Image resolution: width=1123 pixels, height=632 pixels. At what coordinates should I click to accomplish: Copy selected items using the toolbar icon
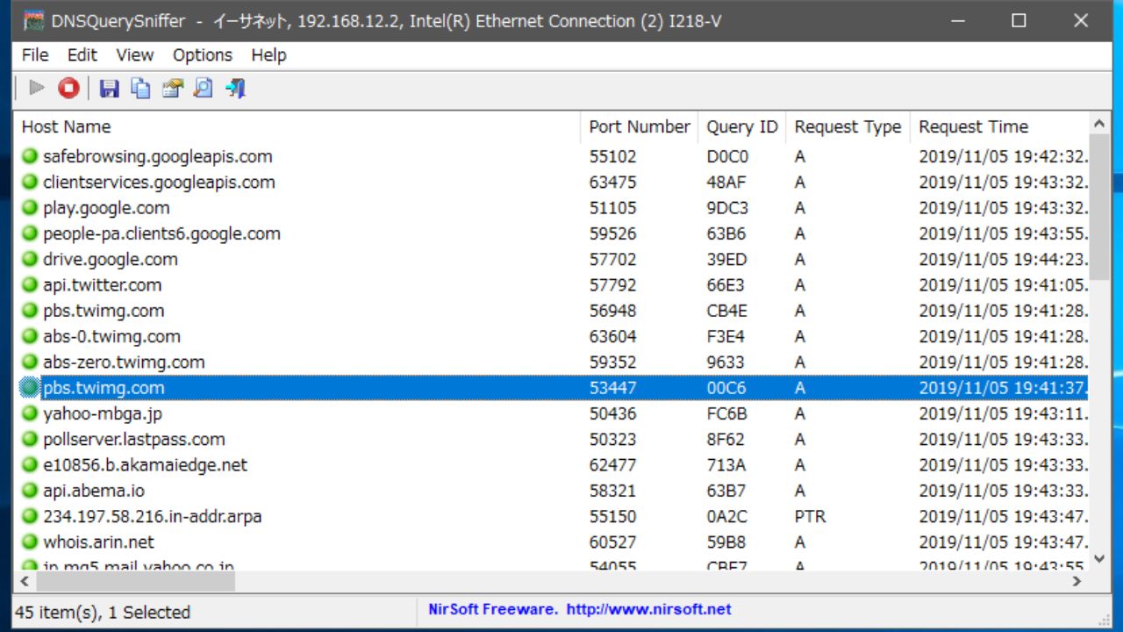pyautogui.click(x=140, y=88)
